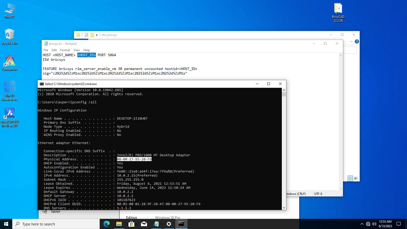407x229 pixels.
Task: Click the cmd.exe icon in the console title bar
Action: click(x=41, y=84)
